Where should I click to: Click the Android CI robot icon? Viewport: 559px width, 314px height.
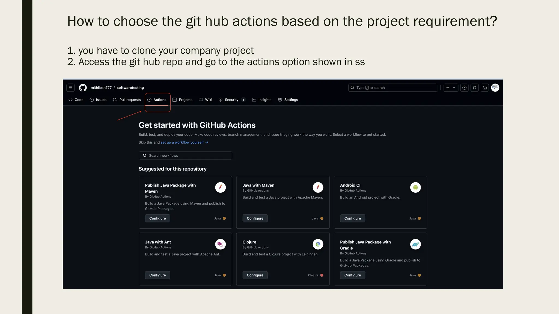[415, 188]
